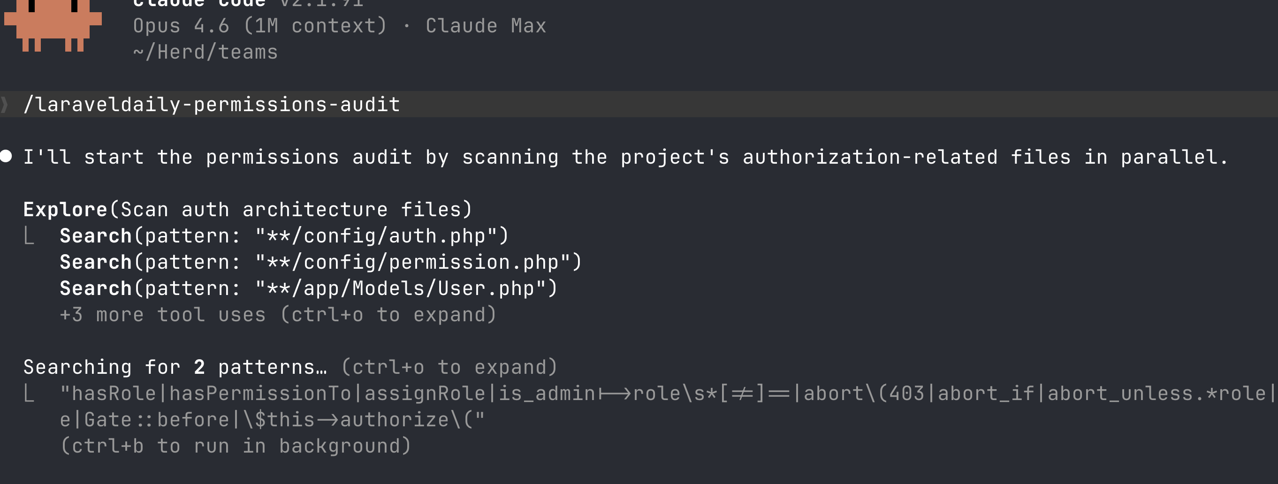Expand the '+3 more tool uses' line
The image size is (1278, 484).
[x=278, y=315]
